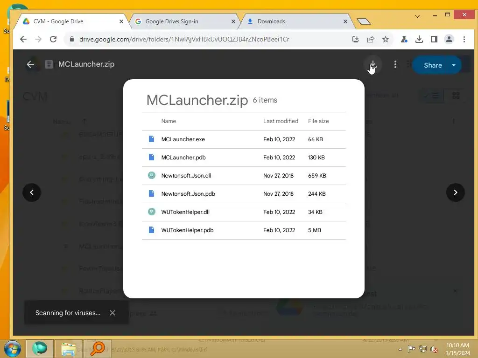Open a new browser tab
This screenshot has width=478, height=358.
[x=363, y=21]
